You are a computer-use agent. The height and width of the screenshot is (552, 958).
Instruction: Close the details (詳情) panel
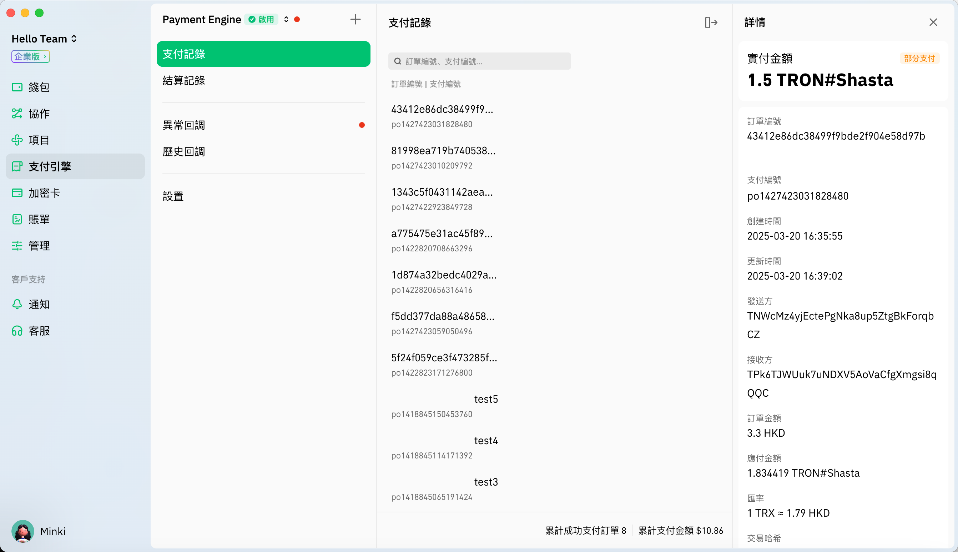point(933,22)
